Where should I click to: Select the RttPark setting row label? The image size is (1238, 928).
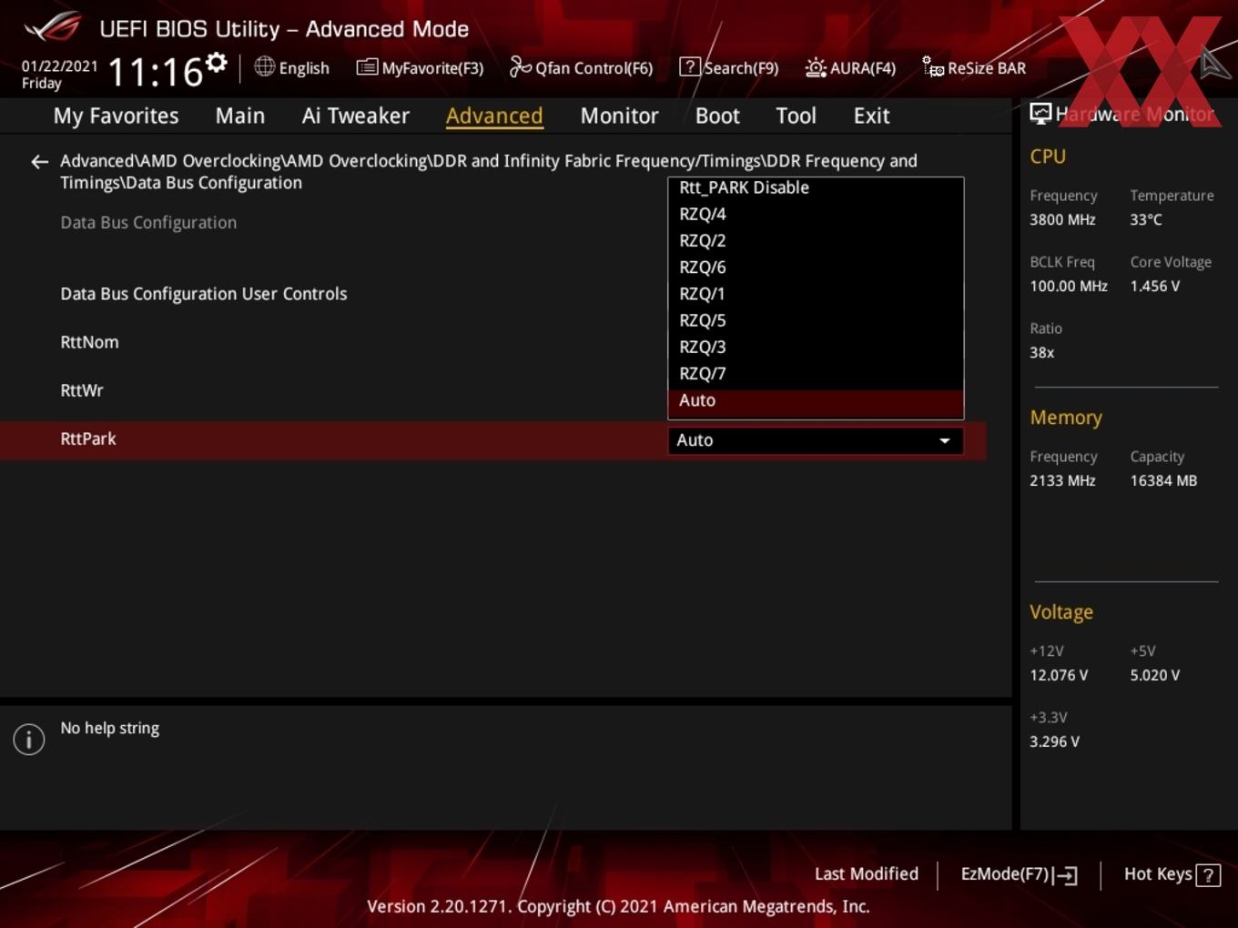(x=88, y=439)
